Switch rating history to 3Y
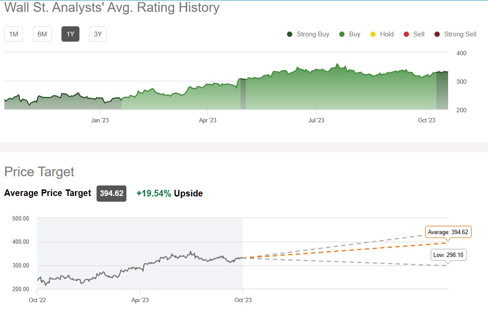The height and width of the screenshot is (317, 488). (98, 34)
